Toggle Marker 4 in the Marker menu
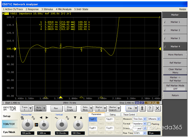The height and width of the screenshot is (137, 188). [x=175, y=47]
